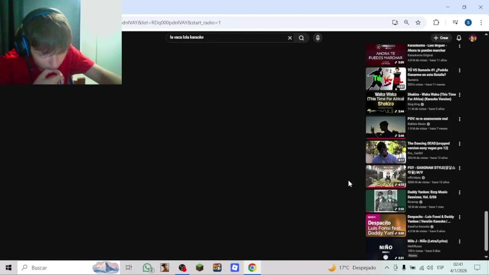Viewport: 489px width, 275px height.
Task: Open the Dancing DEAD video thumbnail
Action: (385, 152)
